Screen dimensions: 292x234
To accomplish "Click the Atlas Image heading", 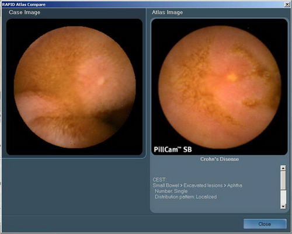I will coord(167,12).
